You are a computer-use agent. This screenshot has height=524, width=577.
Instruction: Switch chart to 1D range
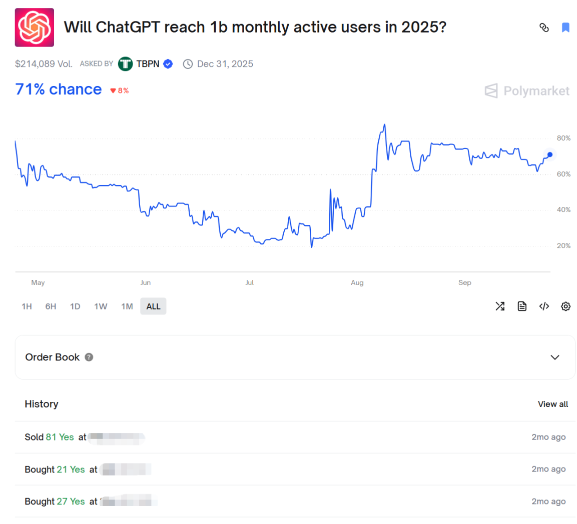[x=75, y=306]
